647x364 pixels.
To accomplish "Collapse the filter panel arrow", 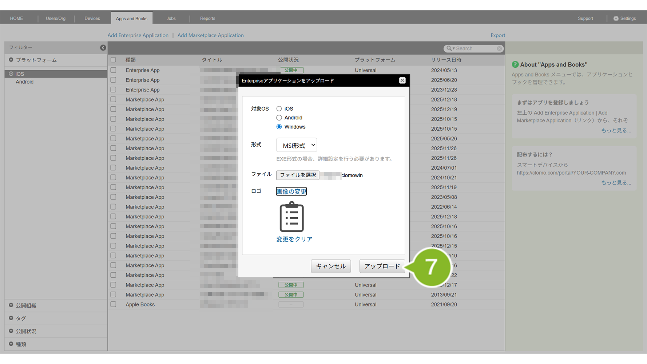I will click(x=103, y=48).
